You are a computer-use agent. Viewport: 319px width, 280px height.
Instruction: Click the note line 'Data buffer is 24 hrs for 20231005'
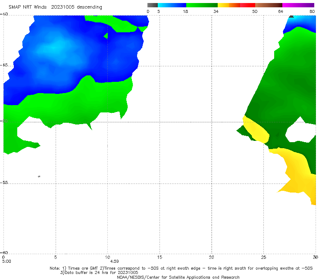(99, 273)
